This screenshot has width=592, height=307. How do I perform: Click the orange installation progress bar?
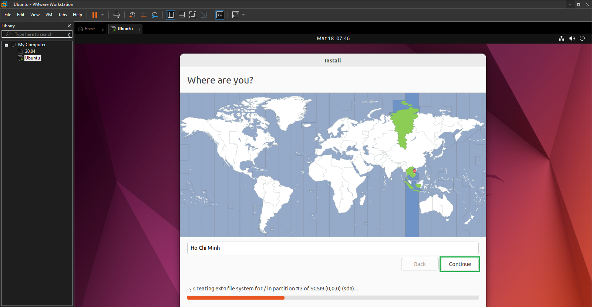[236, 298]
